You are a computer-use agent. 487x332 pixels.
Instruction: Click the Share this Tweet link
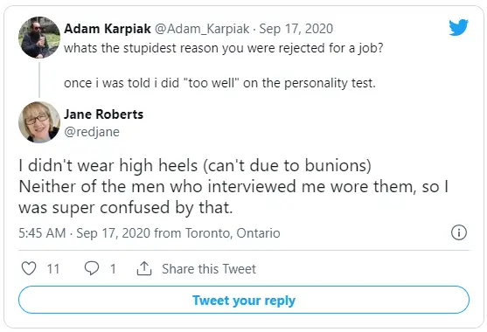(x=209, y=269)
